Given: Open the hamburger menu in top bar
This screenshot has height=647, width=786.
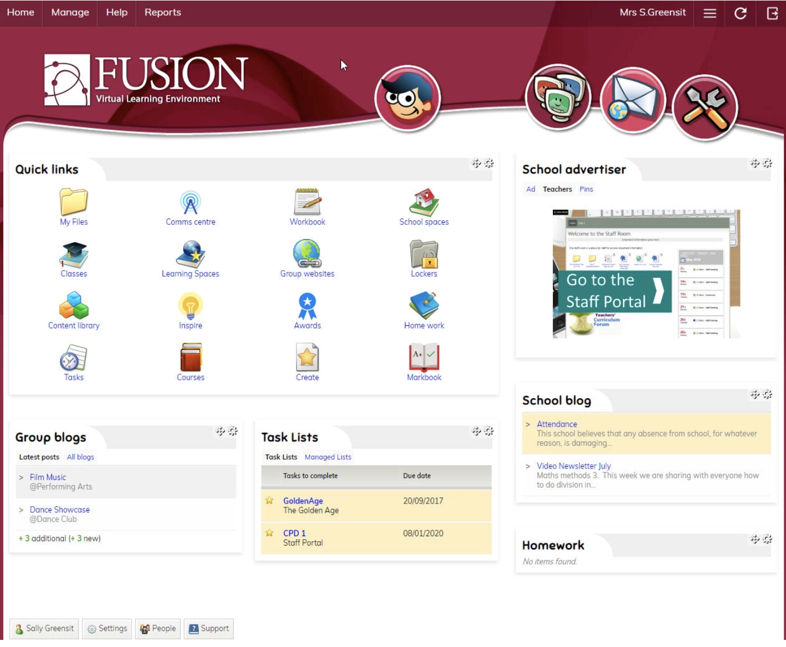Looking at the screenshot, I should 710,13.
